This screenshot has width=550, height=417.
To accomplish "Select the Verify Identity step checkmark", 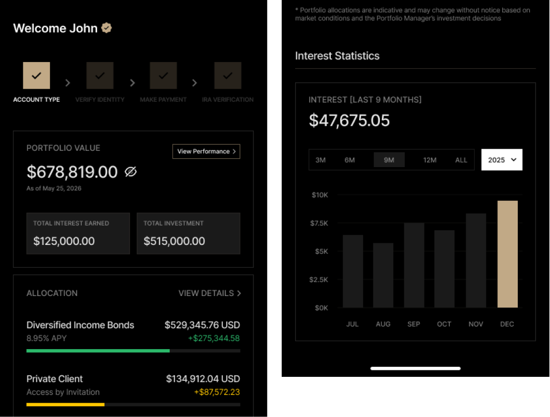I will [x=100, y=75].
